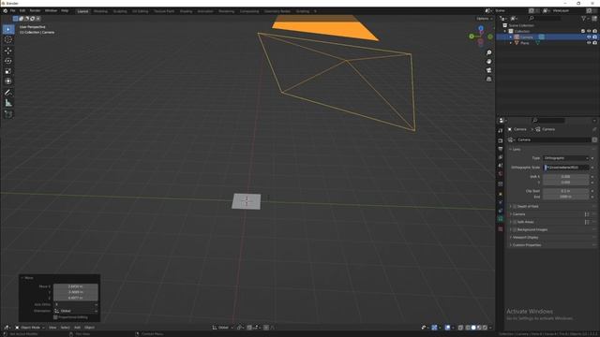
Task: Switch to the Sculpting workspace tab
Action: (120, 11)
